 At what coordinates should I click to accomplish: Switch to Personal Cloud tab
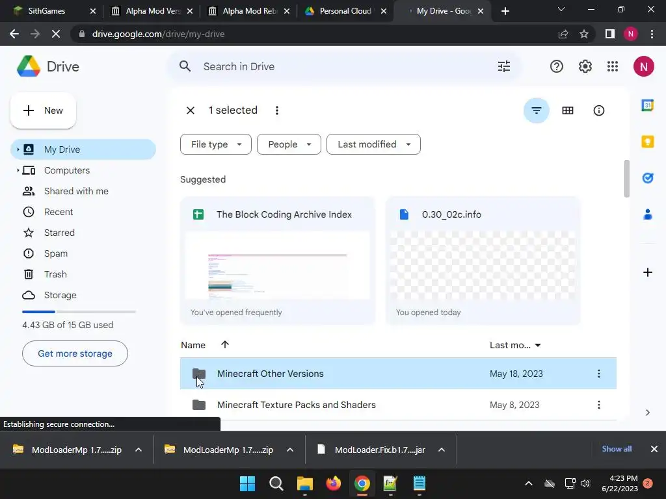pos(345,11)
